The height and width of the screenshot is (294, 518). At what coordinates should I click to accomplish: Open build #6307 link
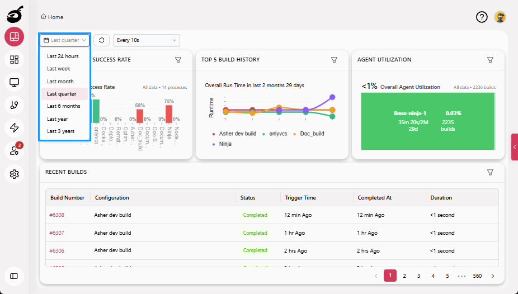(x=57, y=233)
